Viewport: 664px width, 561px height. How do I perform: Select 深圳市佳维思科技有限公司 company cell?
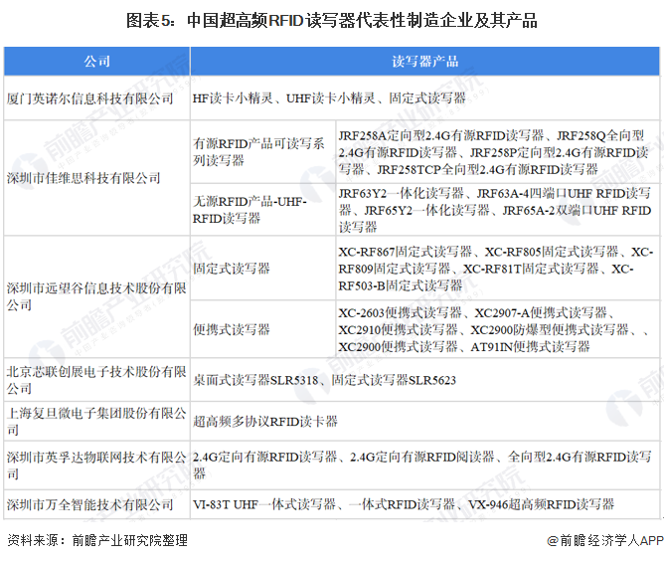83,178
